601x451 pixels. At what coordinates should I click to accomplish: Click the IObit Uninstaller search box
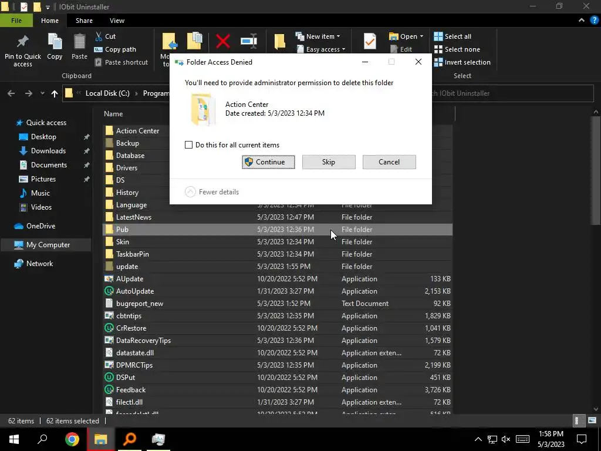[x=512, y=93]
